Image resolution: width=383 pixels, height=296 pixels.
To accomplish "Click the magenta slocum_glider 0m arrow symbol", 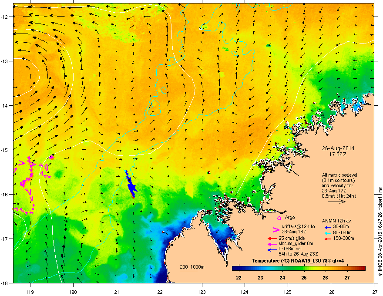I will 272,244.
